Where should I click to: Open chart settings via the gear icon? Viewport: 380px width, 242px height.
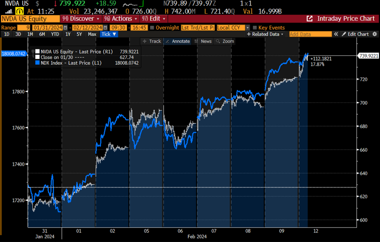[376, 34]
